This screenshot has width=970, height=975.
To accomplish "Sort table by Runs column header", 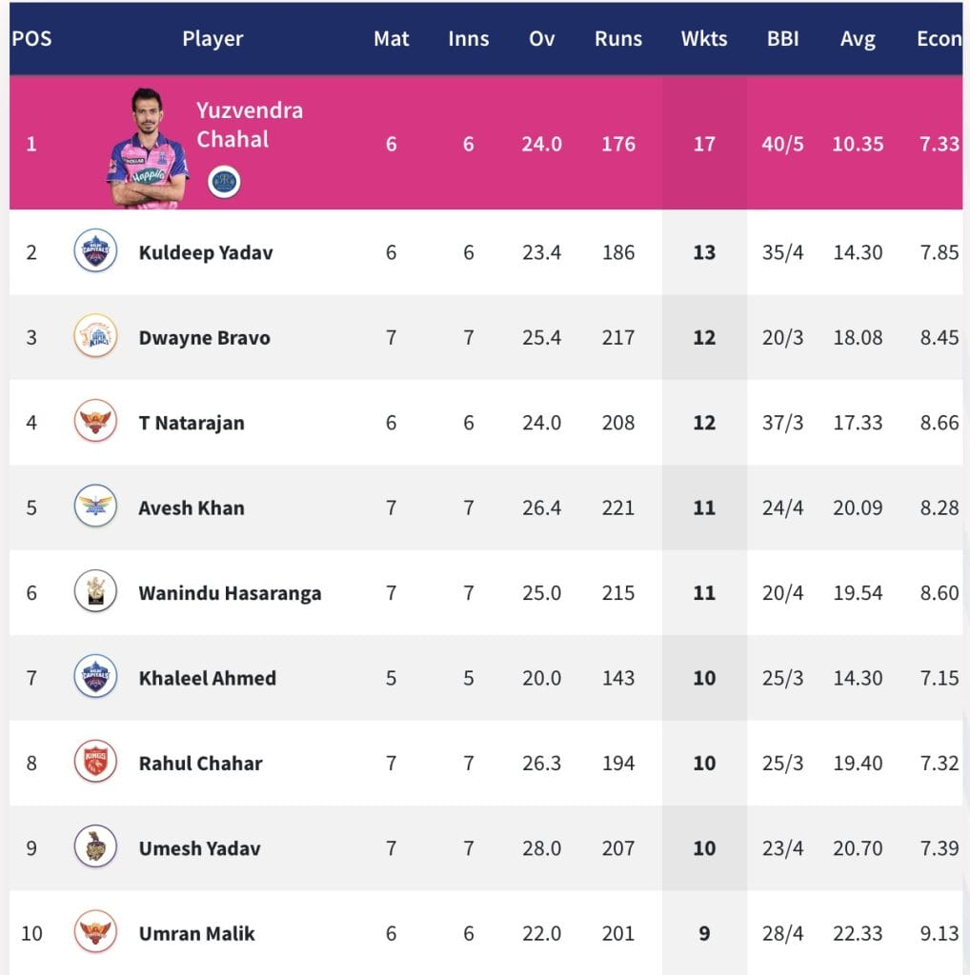I will point(618,39).
